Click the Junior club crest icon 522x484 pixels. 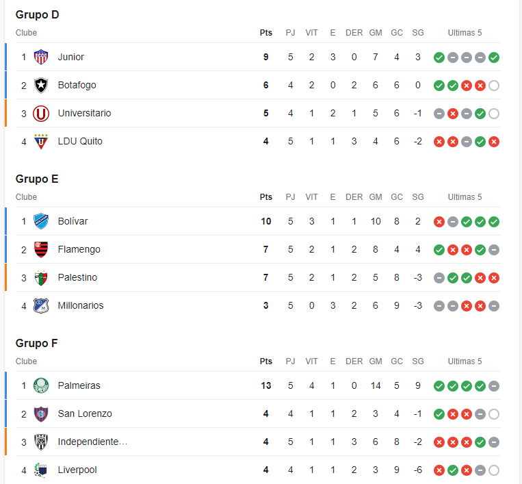point(41,57)
